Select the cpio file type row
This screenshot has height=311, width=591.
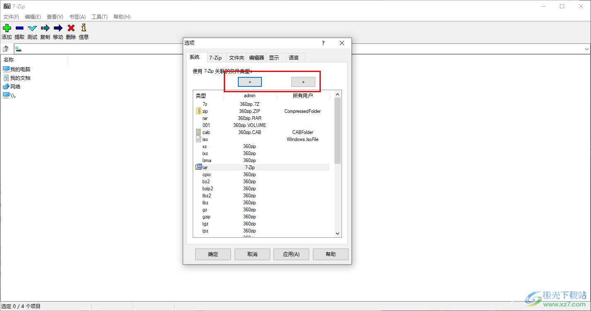(x=262, y=175)
